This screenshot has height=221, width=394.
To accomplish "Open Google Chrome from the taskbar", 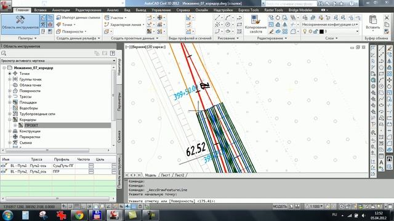I will tap(79, 215).
